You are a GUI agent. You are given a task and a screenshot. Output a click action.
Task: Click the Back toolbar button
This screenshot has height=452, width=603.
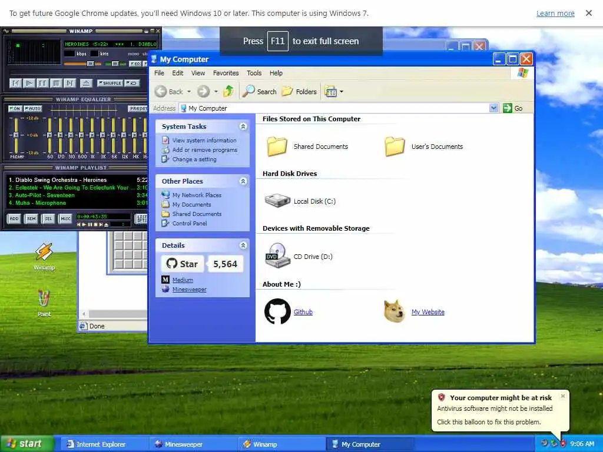pyautogui.click(x=169, y=91)
